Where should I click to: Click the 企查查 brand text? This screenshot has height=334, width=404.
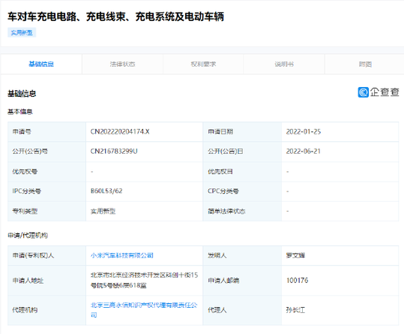click(385, 92)
